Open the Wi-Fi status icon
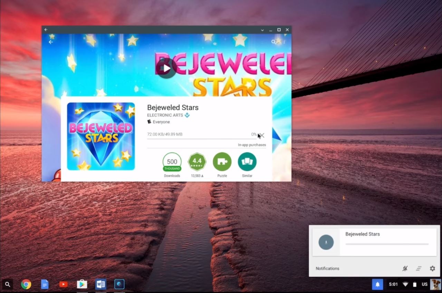The image size is (442, 293). pyautogui.click(x=405, y=284)
